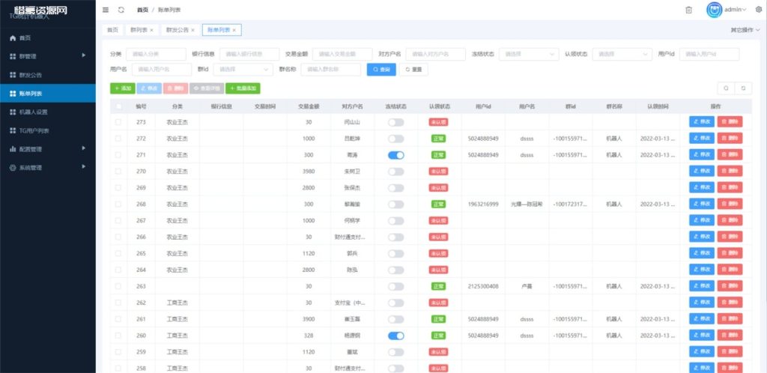767x373 pixels.
Task: Toggle the freeze switch for row 264
Action: click(396, 270)
